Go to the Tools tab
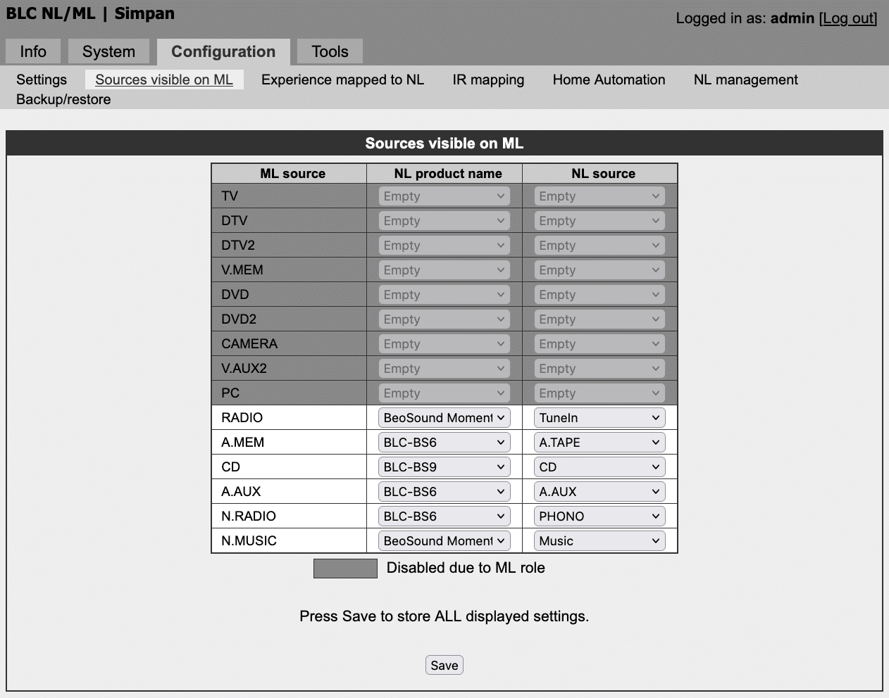Image resolution: width=889 pixels, height=698 pixels. (330, 51)
